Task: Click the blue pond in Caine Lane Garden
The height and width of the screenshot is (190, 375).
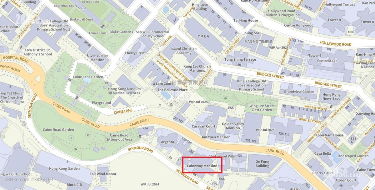Action: (x=87, y=81)
